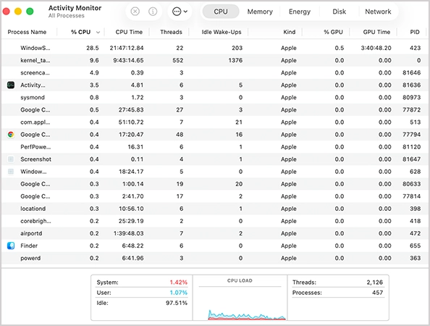Select Google C... row with PID 77872
The height and width of the screenshot is (326, 430).
pyautogui.click(x=215, y=110)
